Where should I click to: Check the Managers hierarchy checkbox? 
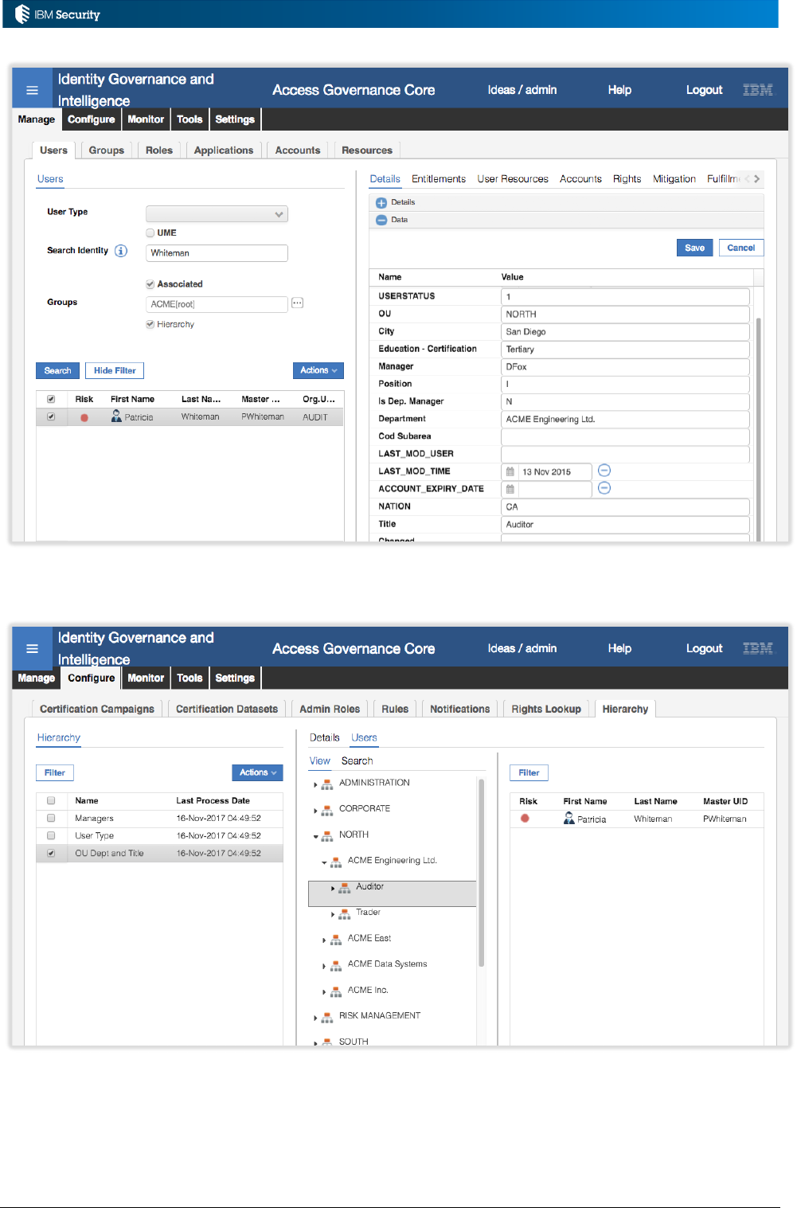point(51,818)
